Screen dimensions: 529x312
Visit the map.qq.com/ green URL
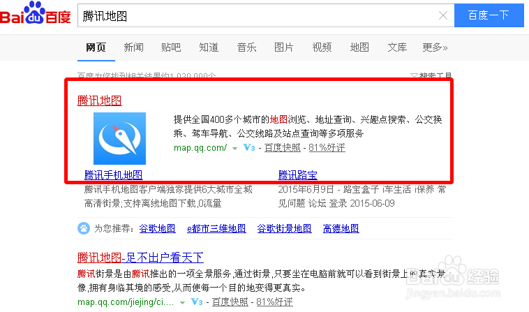pos(200,148)
